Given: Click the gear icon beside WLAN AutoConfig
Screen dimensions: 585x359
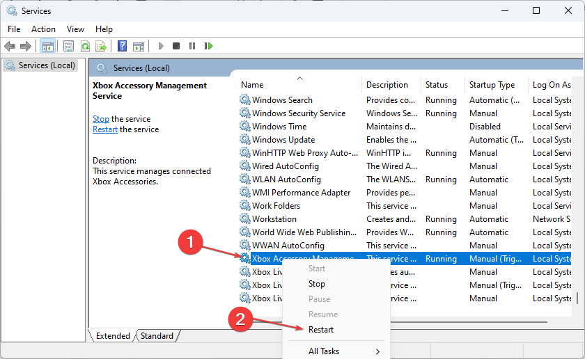Looking at the screenshot, I should click(x=244, y=179).
